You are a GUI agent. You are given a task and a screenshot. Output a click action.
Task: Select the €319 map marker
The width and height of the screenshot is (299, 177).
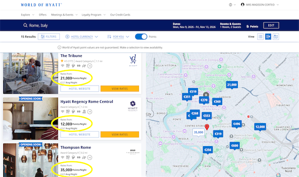pos(218,134)
